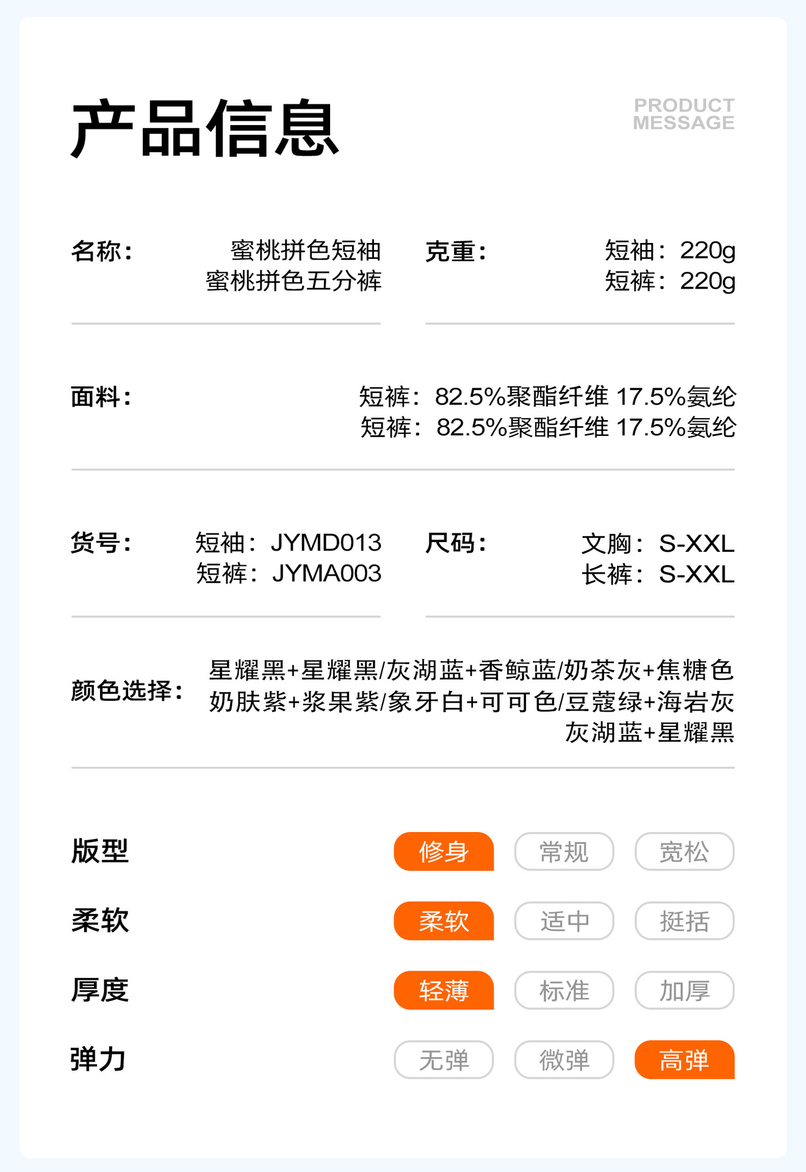Click the 轻薄 thickness button

click(x=444, y=990)
